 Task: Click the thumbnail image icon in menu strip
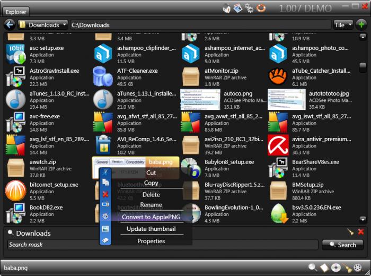click(105, 229)
